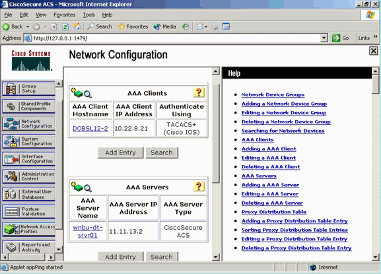Open System Configuration in the sidebar
This screenshot has width=381, height=274.
click(x=28, y=141)
